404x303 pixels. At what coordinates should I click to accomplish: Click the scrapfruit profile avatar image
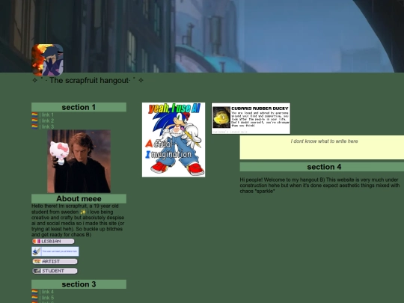(x=47, y=60)
